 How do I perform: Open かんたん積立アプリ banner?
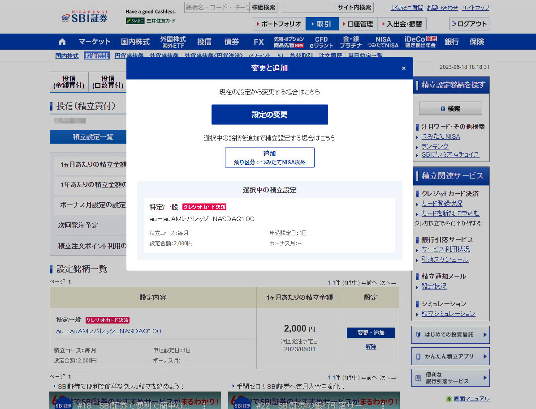coord(450,356)
